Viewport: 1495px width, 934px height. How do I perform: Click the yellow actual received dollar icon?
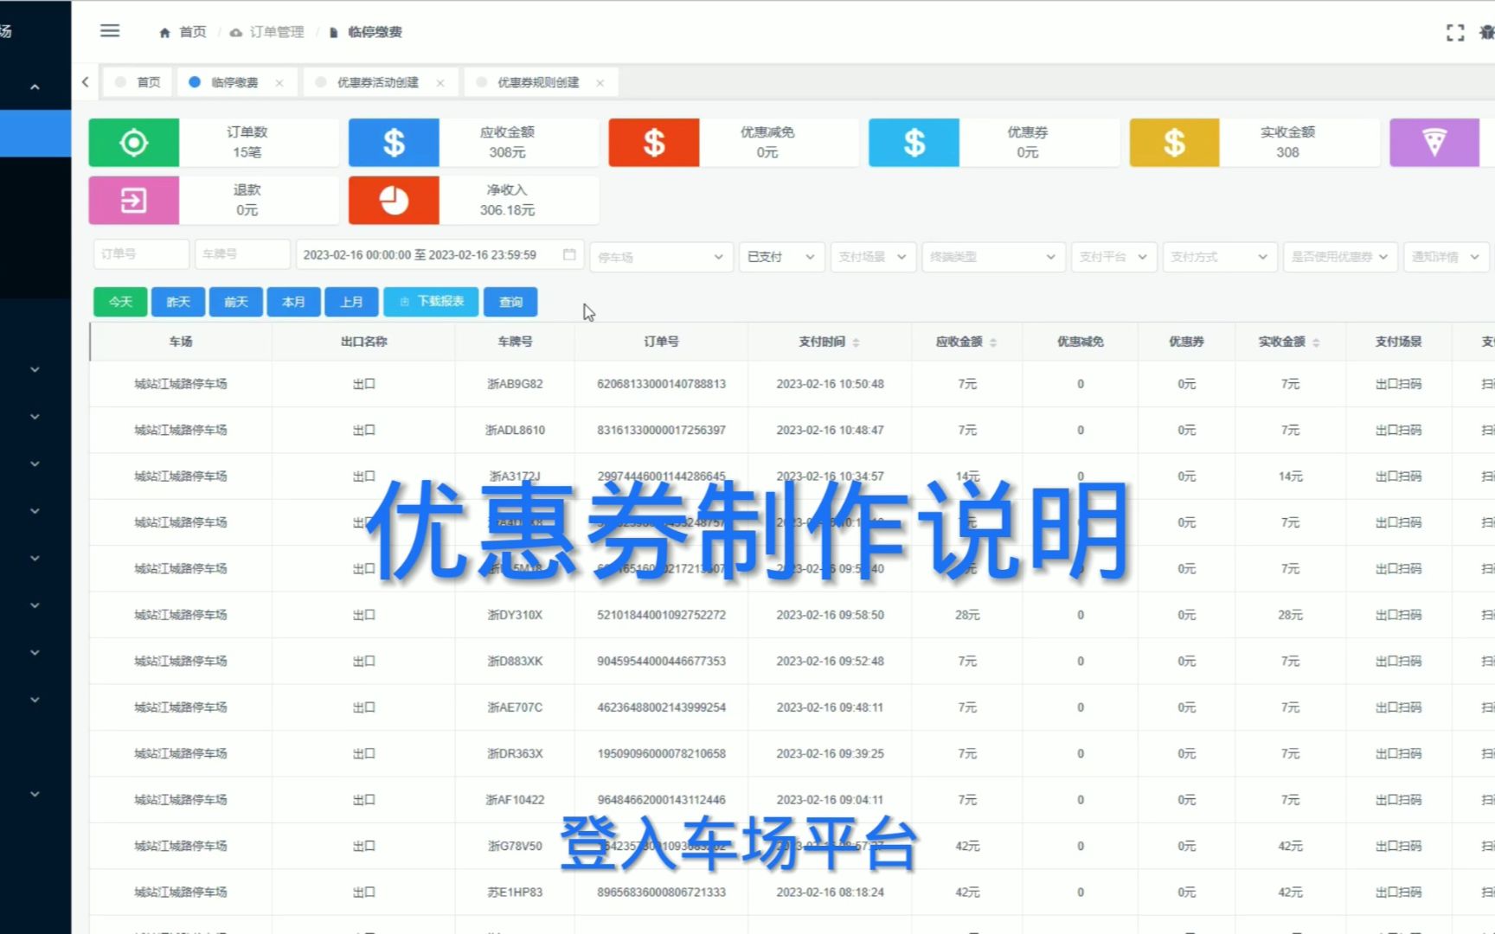[1174, 142]
